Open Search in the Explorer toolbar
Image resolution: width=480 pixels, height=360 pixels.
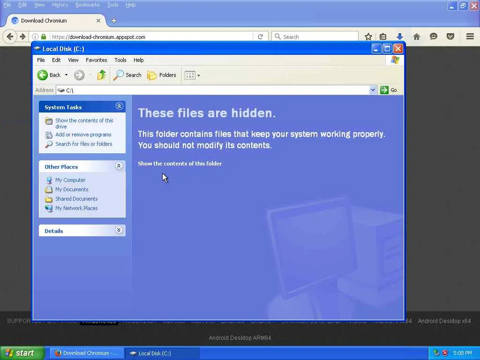click(x=127, y=75)
